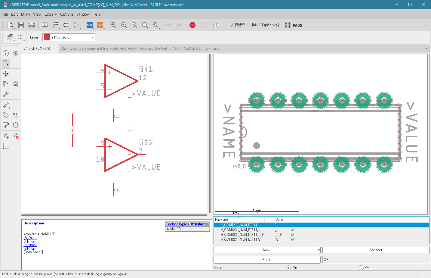Open the Design Link tool
Screen dimensions: 431x278
coord(238,25)
